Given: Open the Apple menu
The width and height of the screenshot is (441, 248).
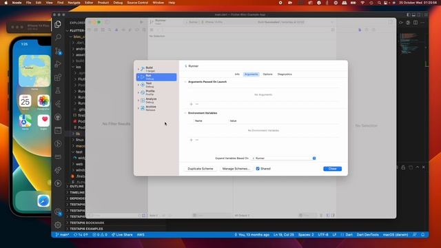Looking at the screenshot, I should point(6,3).
